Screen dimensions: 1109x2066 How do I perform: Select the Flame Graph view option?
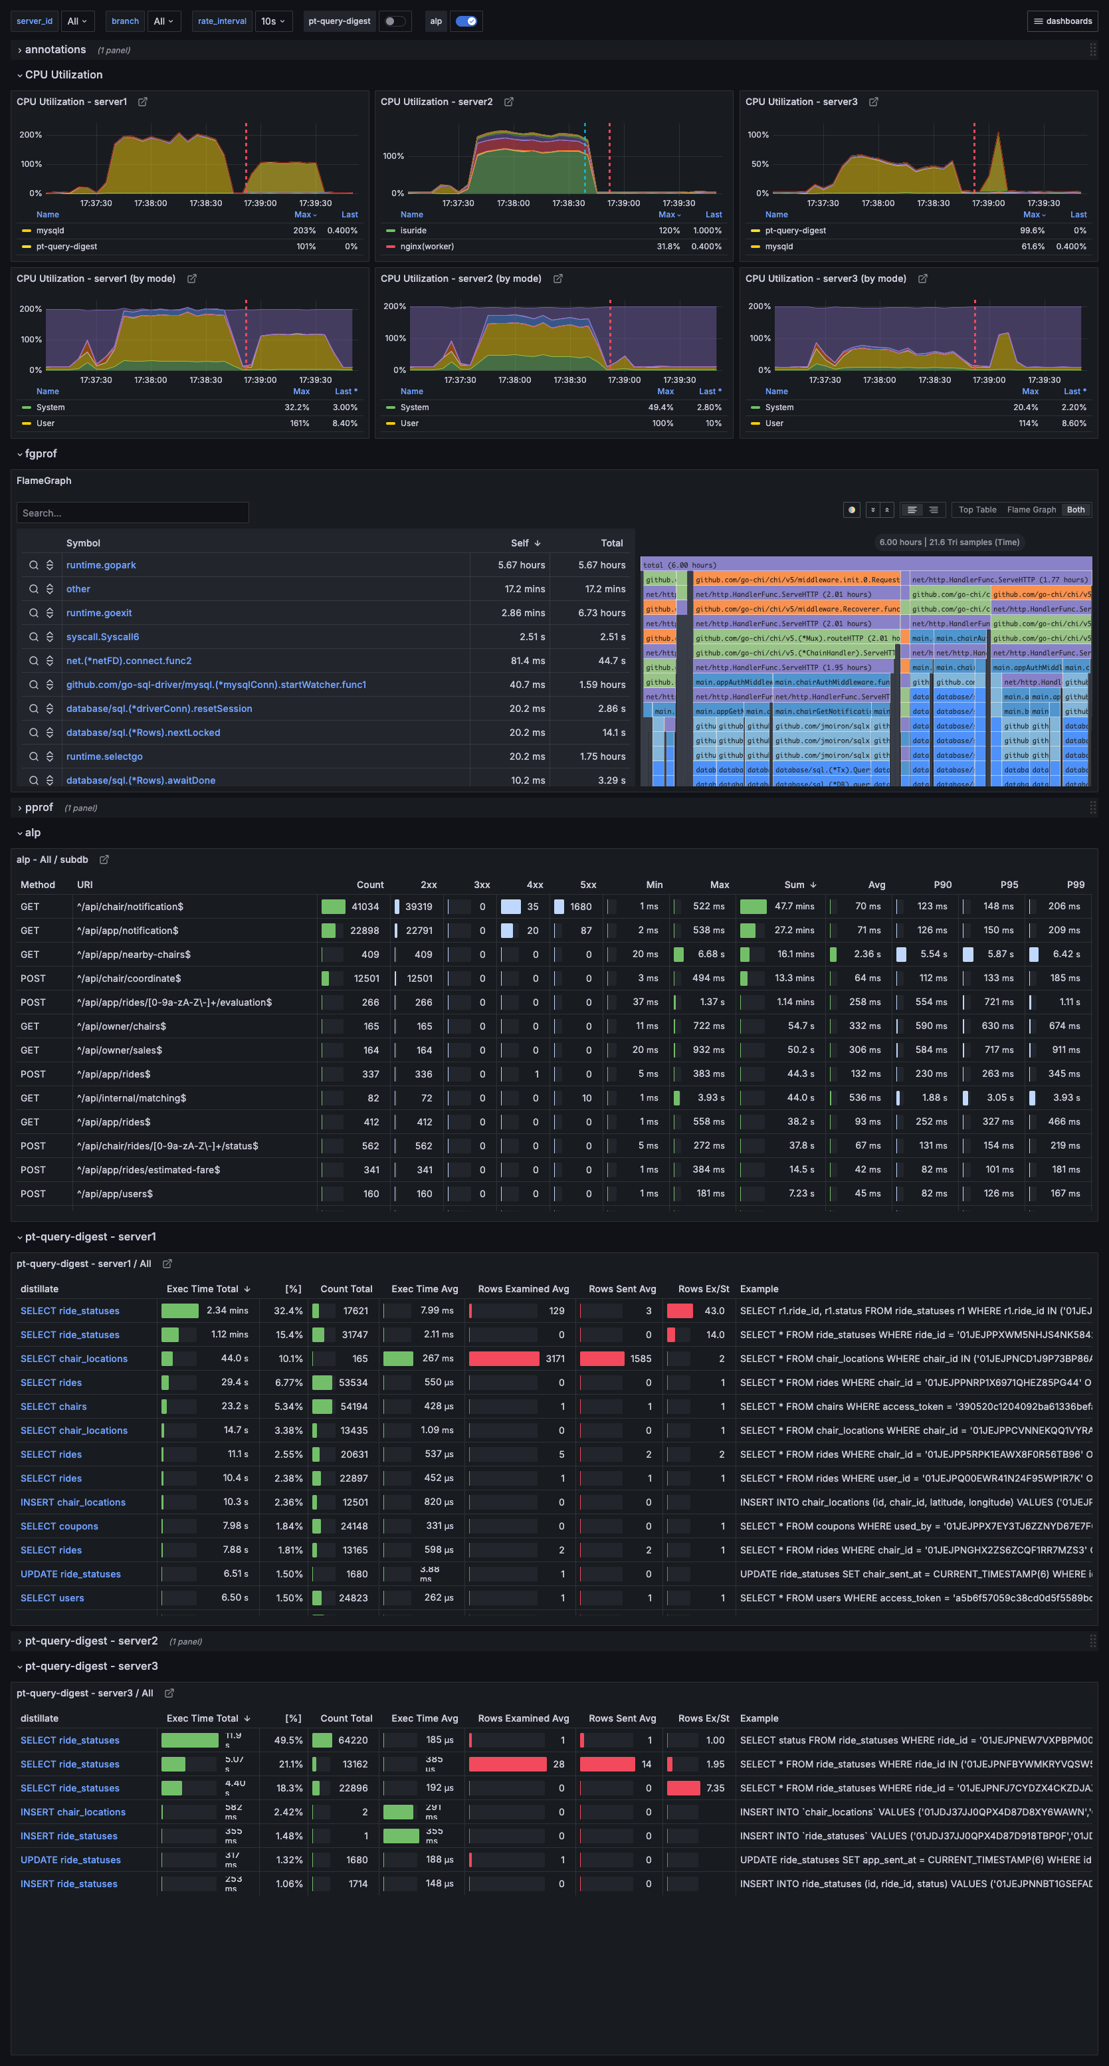(1031, 509)
